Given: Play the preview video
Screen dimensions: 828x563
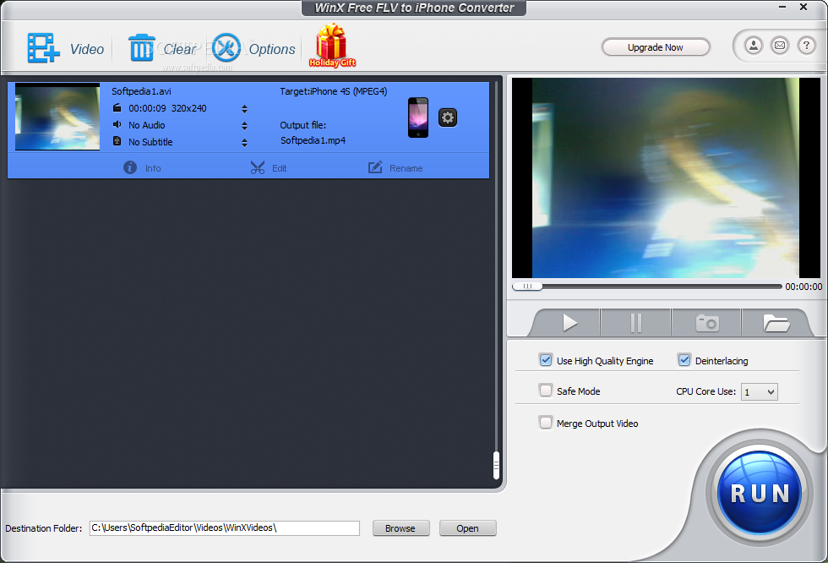Looking at the screenshot, I should 569,323.
